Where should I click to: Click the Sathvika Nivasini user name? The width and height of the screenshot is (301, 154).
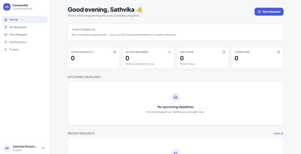point(25,147)
